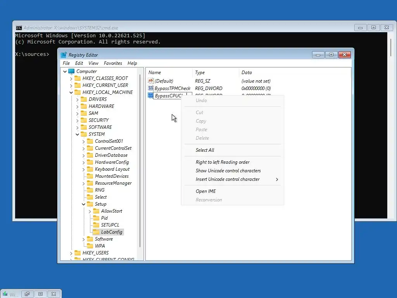Click the SETUPCL folder icon
This screenshot has height=298, width=397.
96,225
